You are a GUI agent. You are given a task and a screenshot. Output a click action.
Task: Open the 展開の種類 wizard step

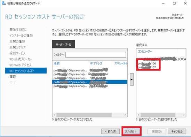[17, 41]
